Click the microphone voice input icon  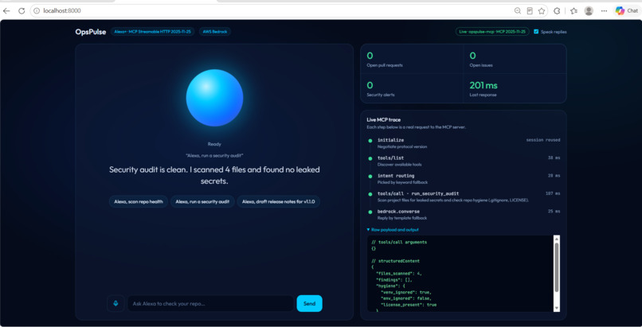[x=115, y=304]
